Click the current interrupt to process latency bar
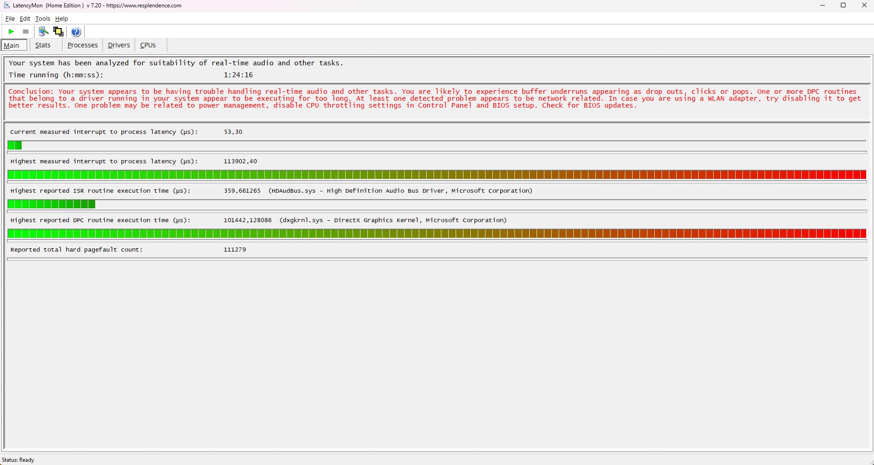The width and height of the screenshot is (874, 465). 437,145
